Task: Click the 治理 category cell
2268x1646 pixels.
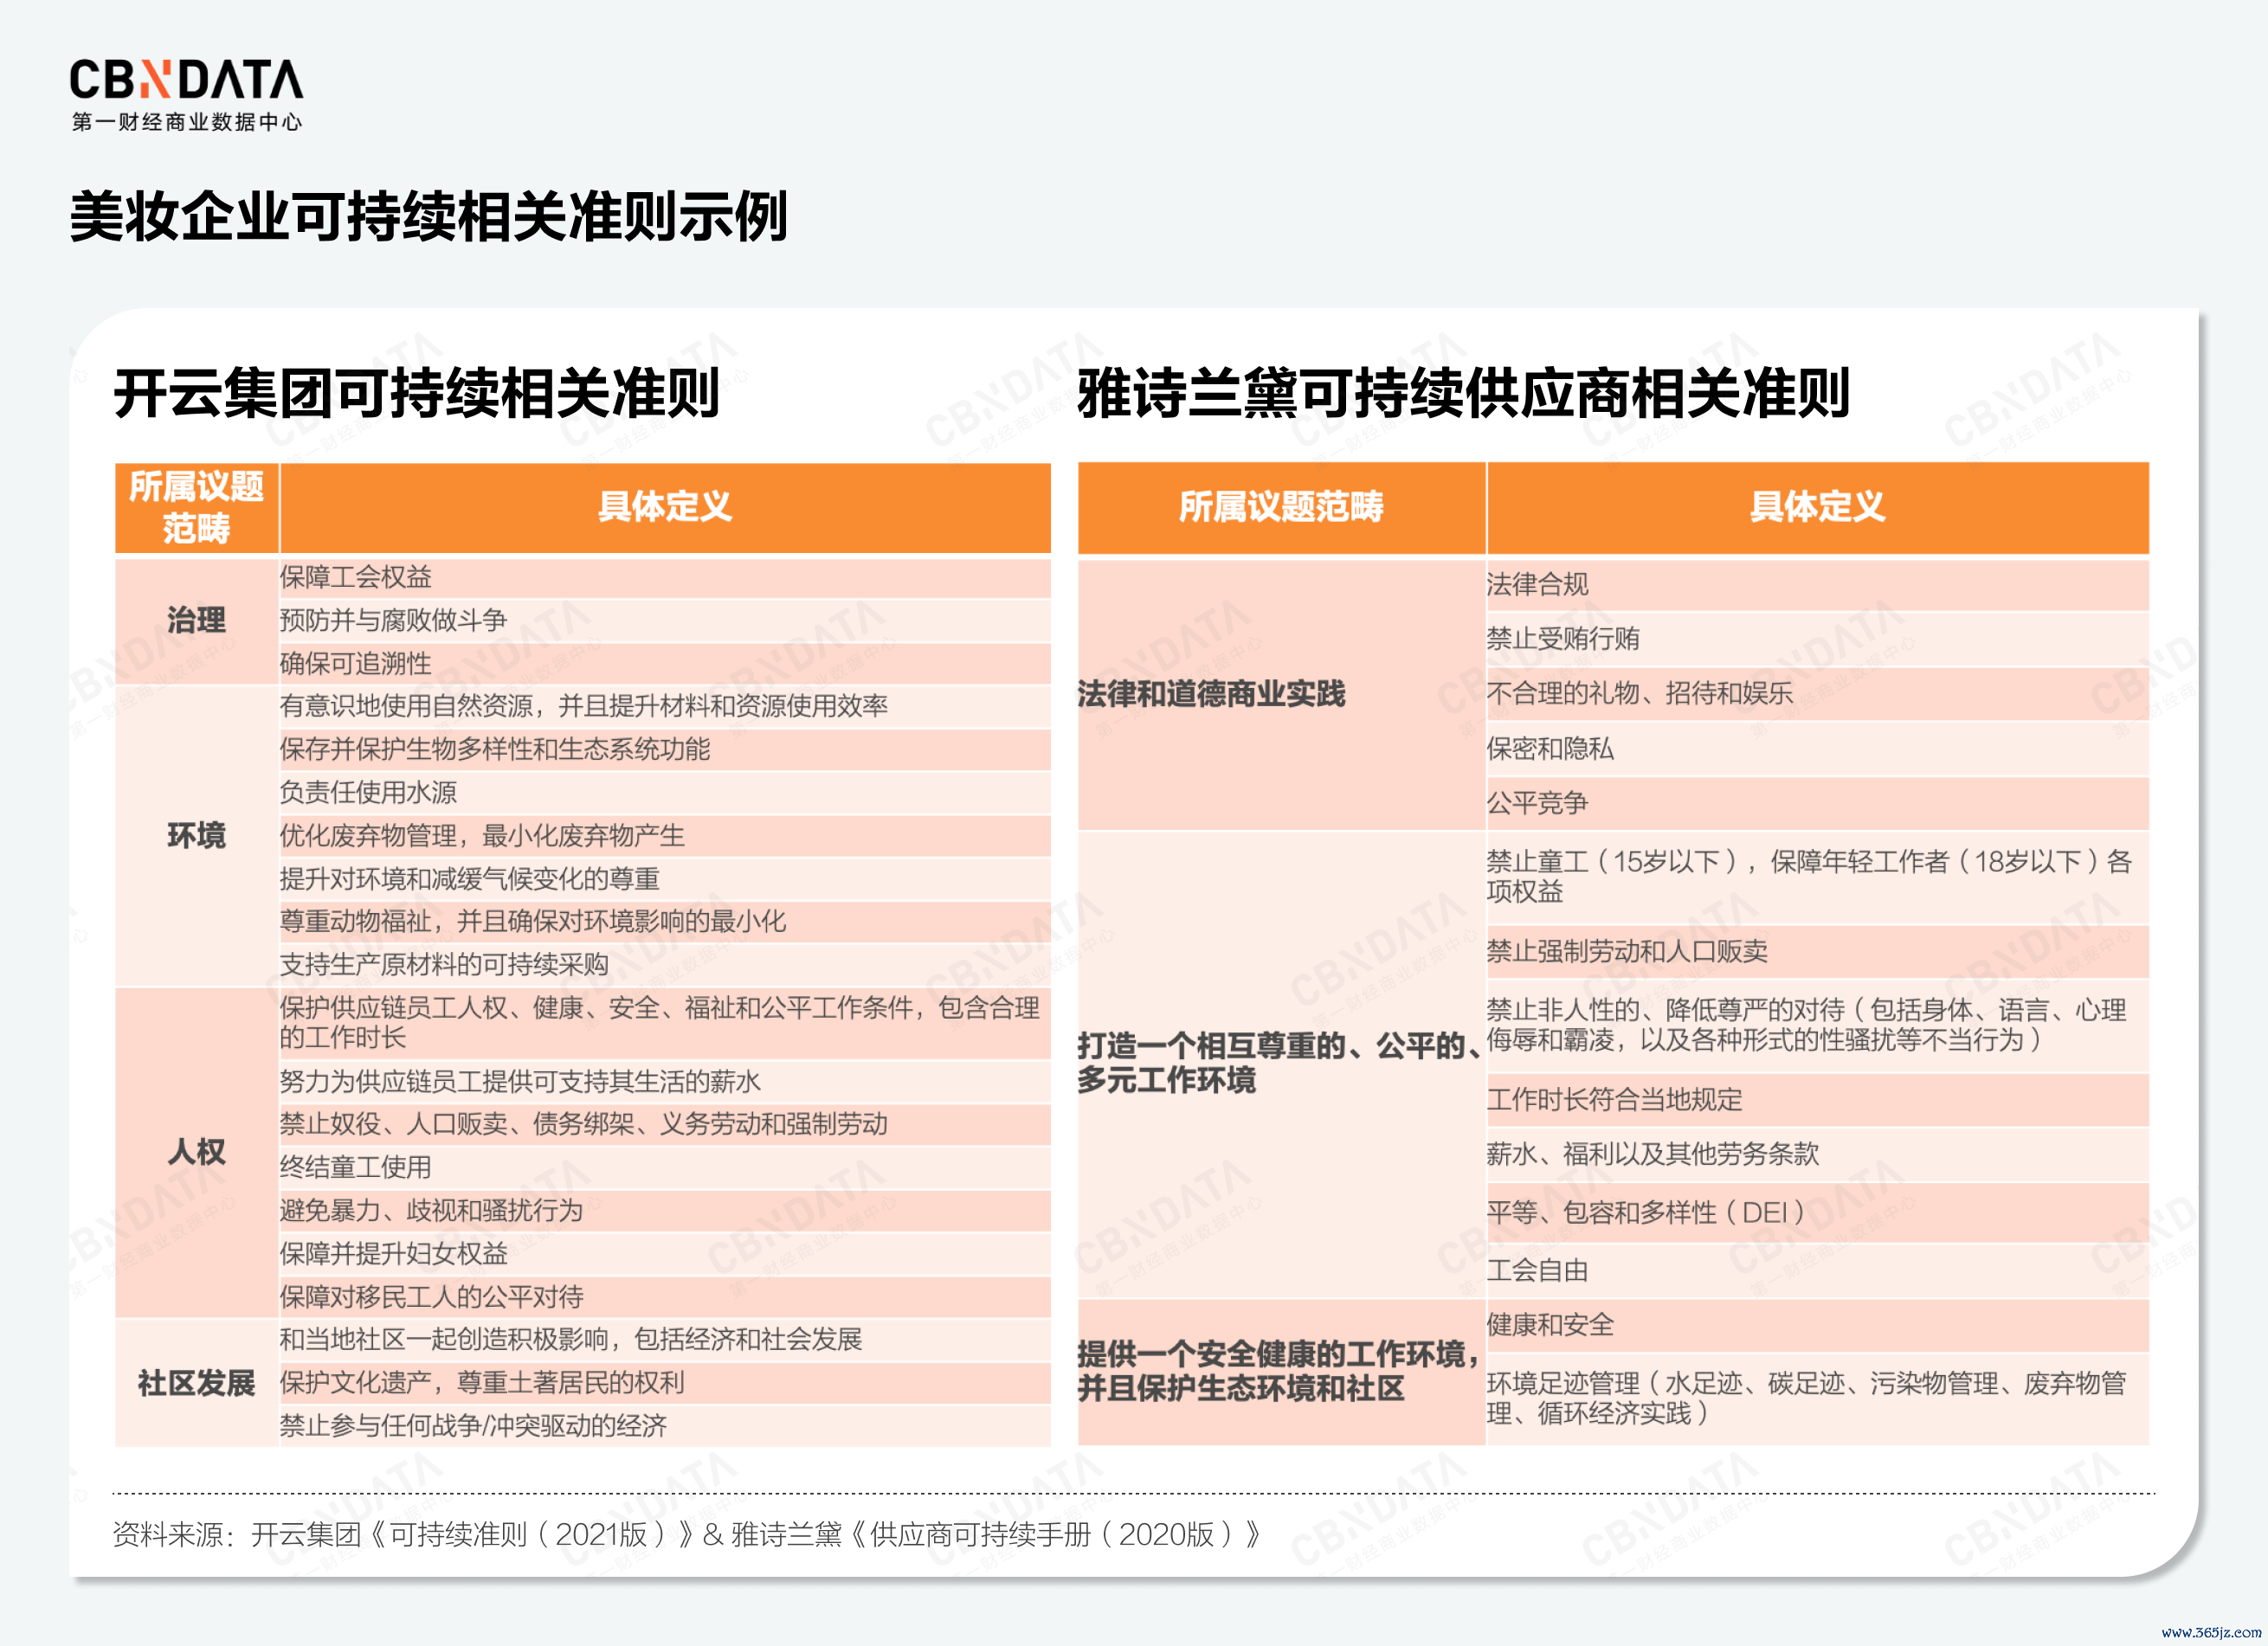Action: [x=196, y=620]
